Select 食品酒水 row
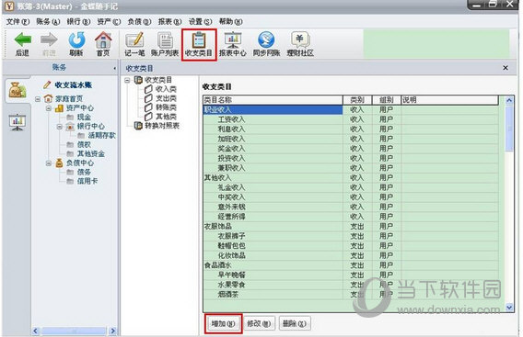The height and width of the screenshot is (337, 523). coord(351,265)
